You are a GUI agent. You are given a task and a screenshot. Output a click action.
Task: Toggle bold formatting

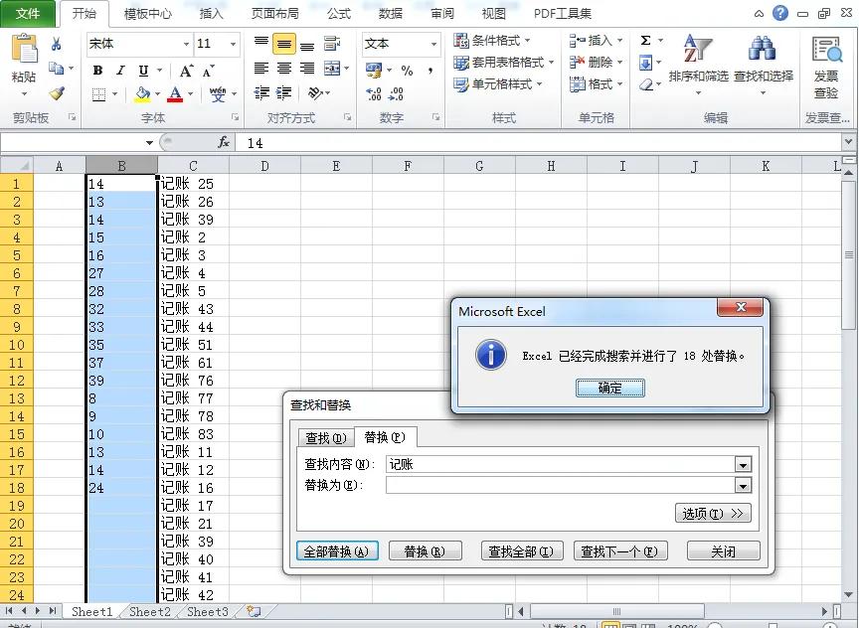[98, 71]
